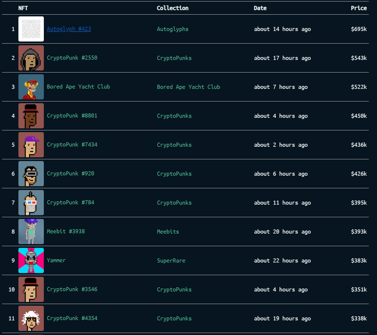Open the Yammer NFT name link
Screen dimensions: 377x335
pos(56,260)
